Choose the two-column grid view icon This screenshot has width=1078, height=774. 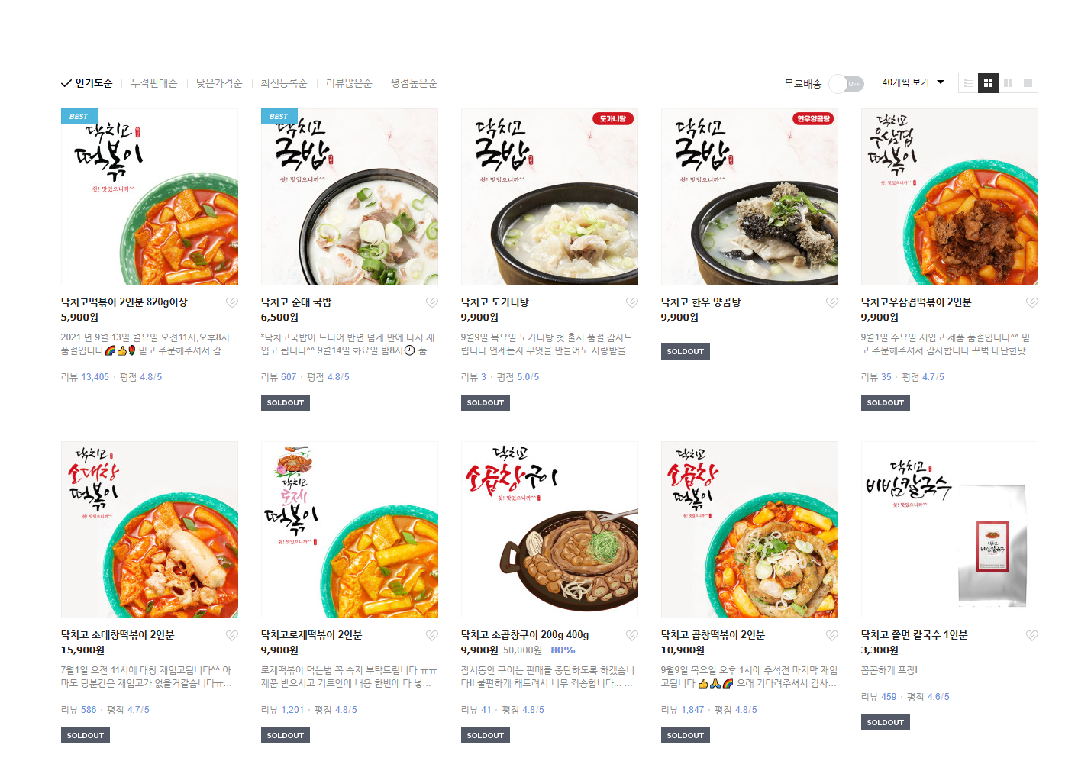pyautogui.click(x=1009, y=83)
